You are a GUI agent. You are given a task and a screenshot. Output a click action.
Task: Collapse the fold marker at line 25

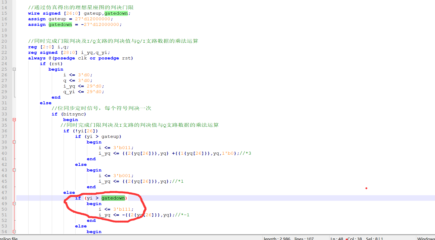coord(14,69)
